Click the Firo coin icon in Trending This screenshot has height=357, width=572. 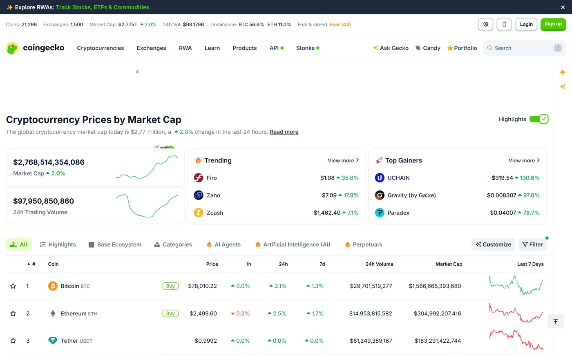(x=199, y=178)
